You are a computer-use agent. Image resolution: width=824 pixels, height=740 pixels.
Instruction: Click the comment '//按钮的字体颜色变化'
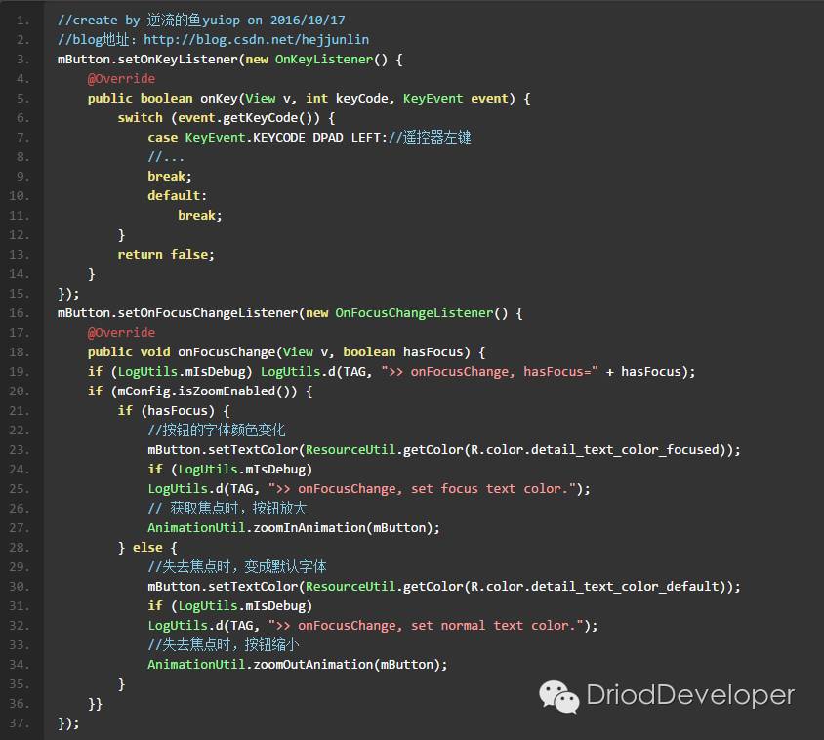(216, 430)
